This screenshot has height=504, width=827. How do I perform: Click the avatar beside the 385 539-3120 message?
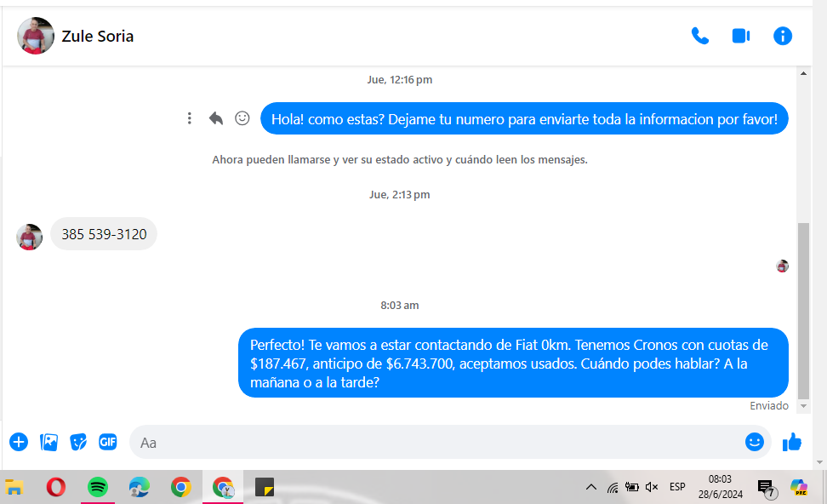pyautogui.click(x=30, y=237)
